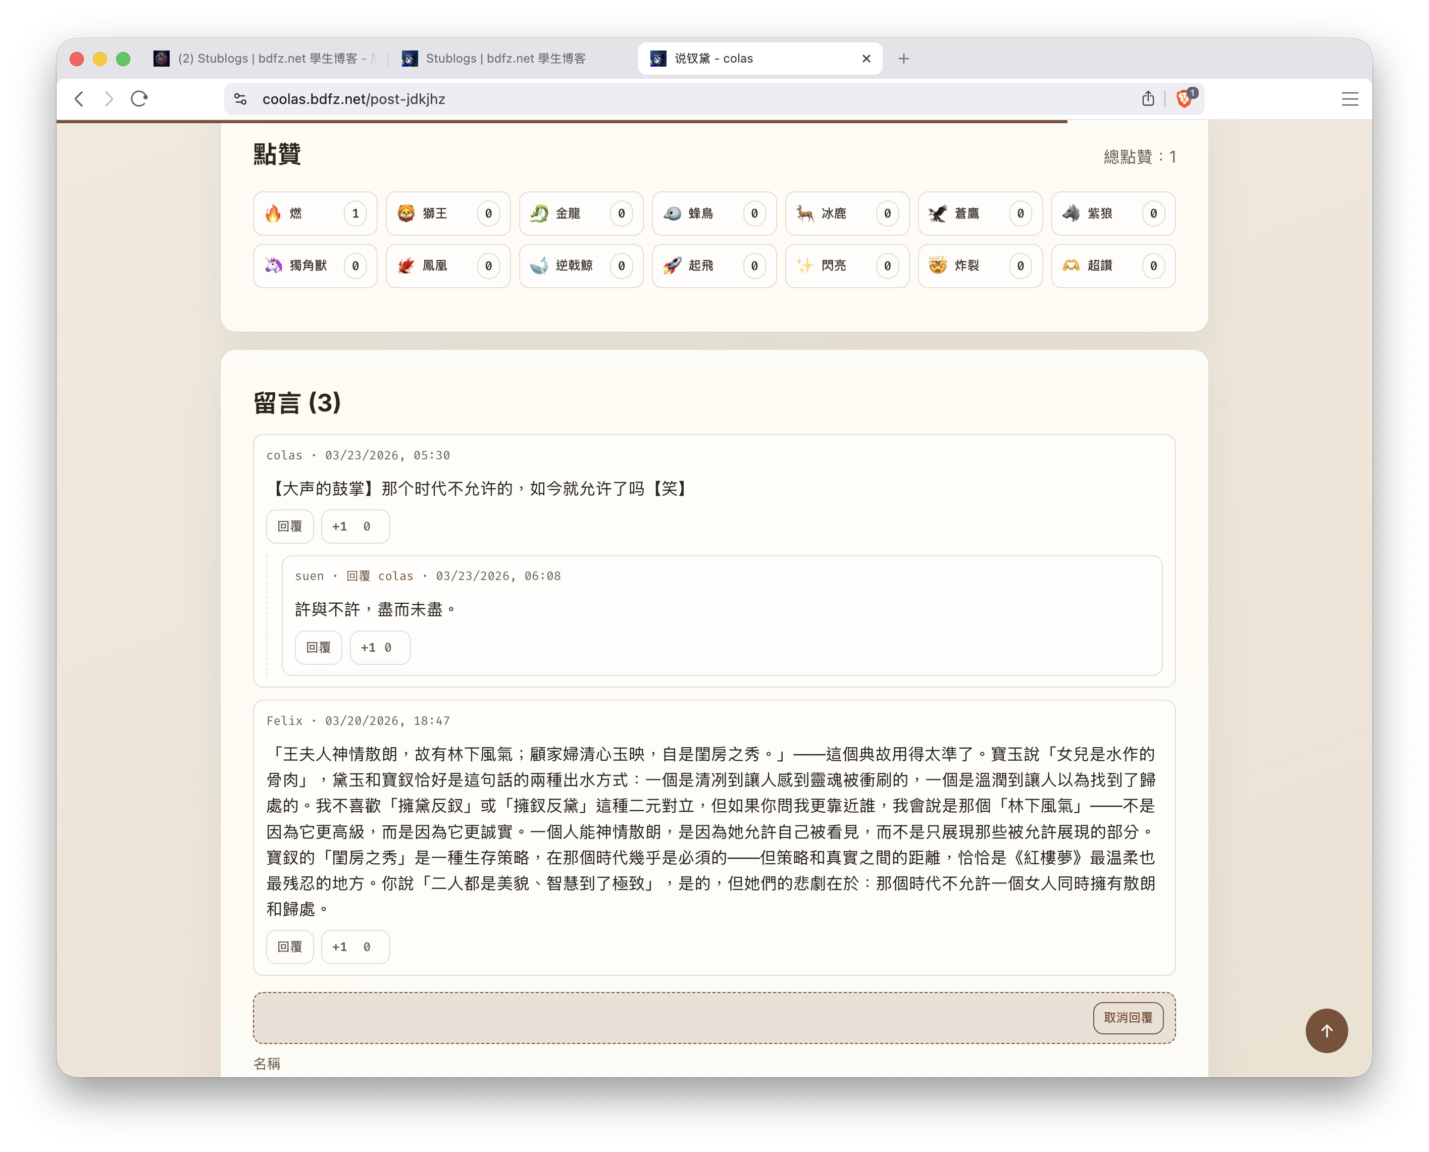Click 回覆 under Felix's comment

[289, 948]
